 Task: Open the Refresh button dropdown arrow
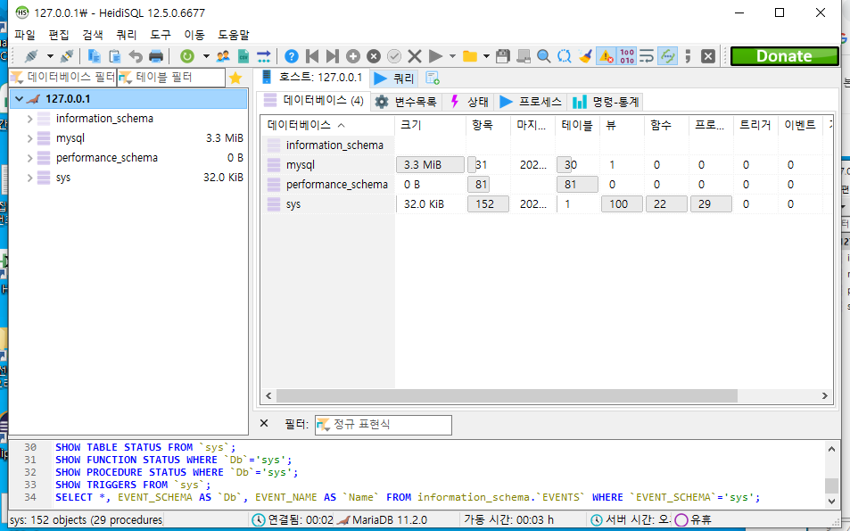coord(206,56)
